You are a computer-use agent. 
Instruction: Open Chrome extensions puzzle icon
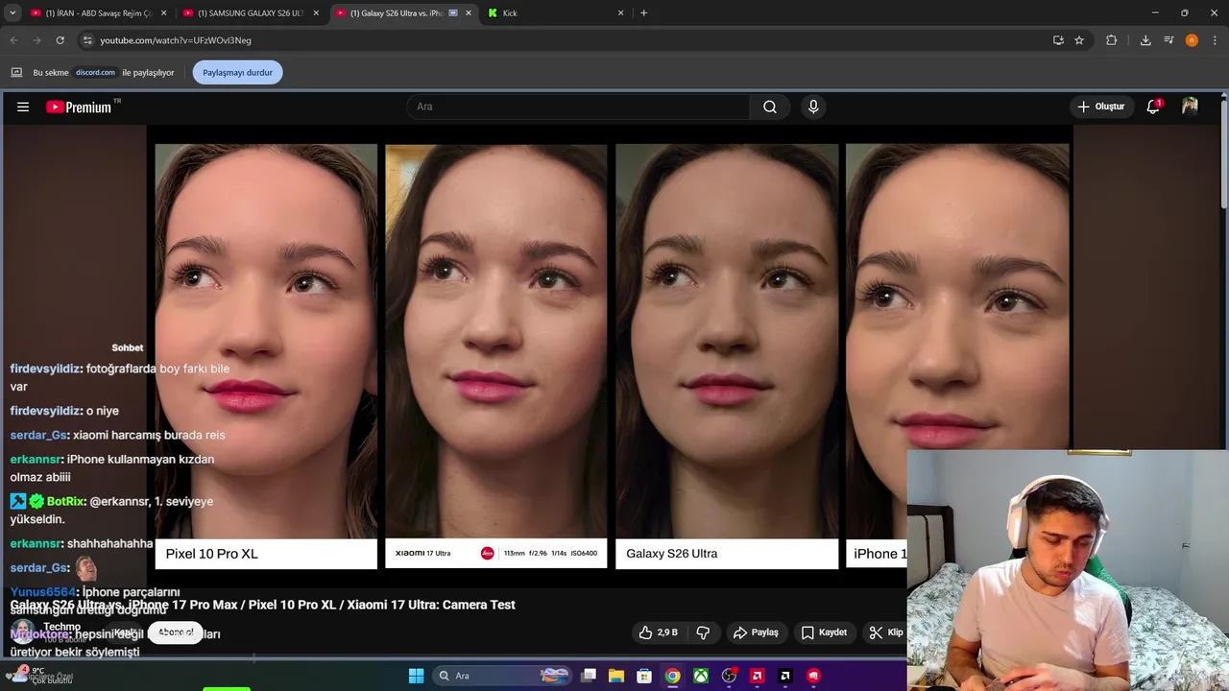click(x=1112, y=40)
